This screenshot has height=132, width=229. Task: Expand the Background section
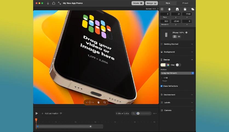(177, 52)
